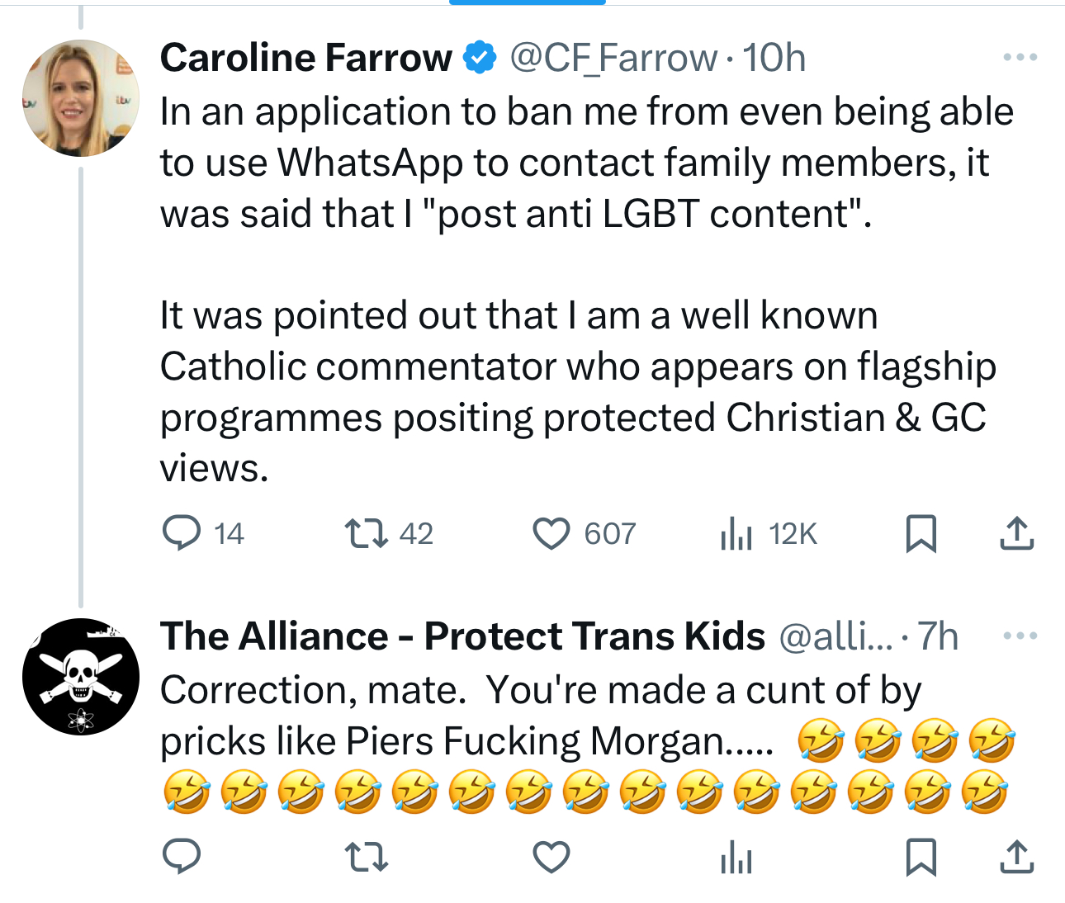View analytics on Caroline Farrow's tweet
The width and height of the screenshot is (1065, 903).
click(x=736, y=533)
